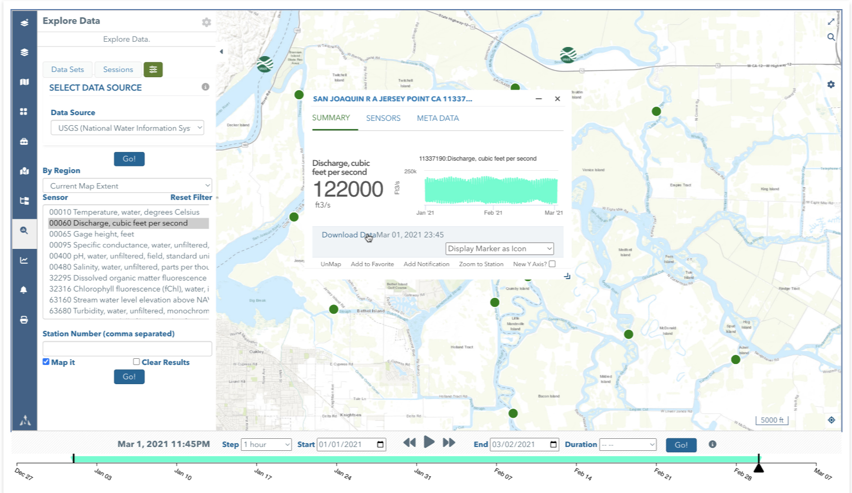Select sensor 00480 Salinity, water
Screen dimensions: 852x493
coord(129,267)
